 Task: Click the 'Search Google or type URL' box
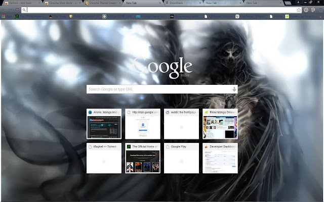tap(162, 89)
